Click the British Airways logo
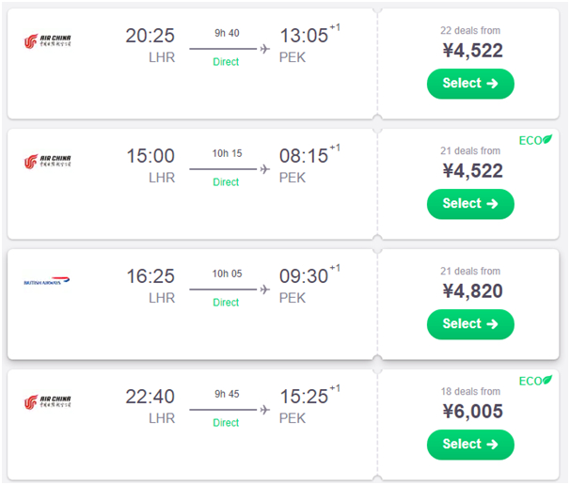The height and width of the screenshot is (485, 570). pos(47,281)
